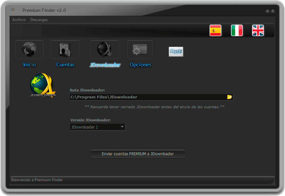285x196 pixels.
Task: Open the Opciones gear folder icon
Action: 140,50
